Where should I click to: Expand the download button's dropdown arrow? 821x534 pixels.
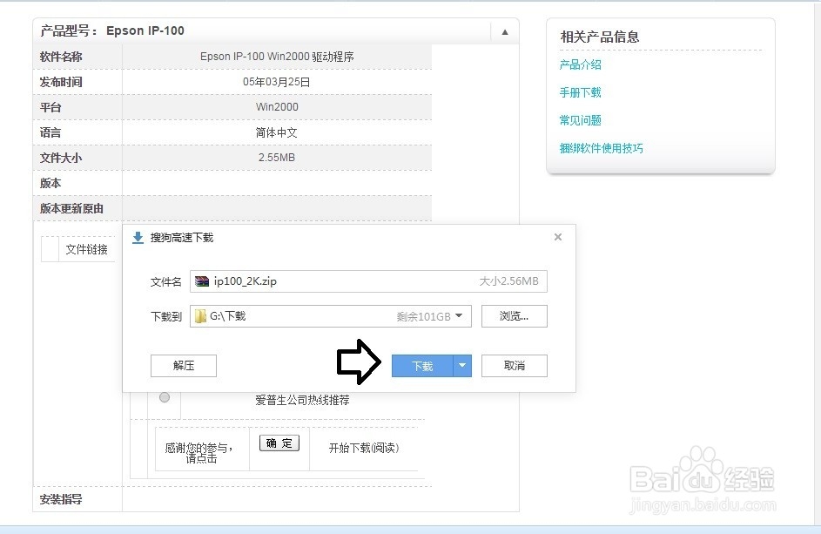462,365
